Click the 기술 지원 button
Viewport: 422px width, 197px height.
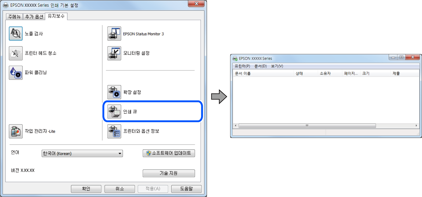click(169, 173)
